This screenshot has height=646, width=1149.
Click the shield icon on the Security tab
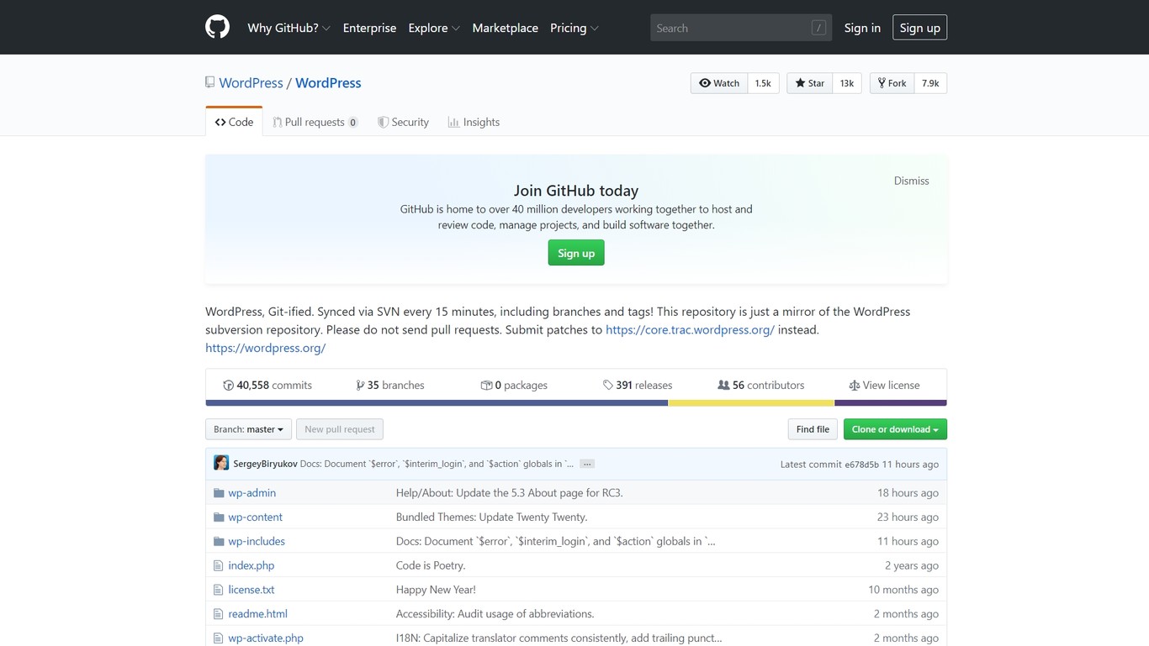click(x=382, y=122)
